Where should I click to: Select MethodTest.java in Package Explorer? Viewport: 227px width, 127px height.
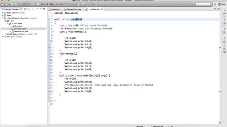point(21,31)
